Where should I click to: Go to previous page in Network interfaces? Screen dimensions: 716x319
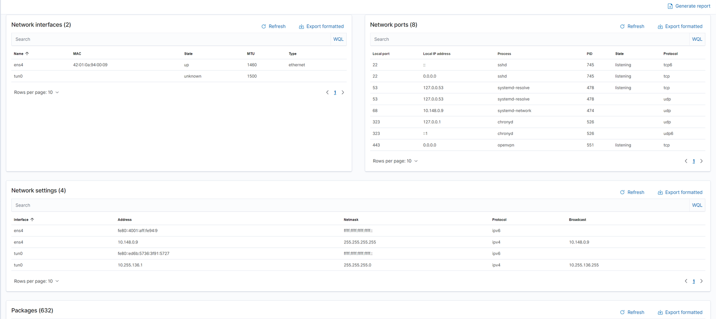coord(327,92)
